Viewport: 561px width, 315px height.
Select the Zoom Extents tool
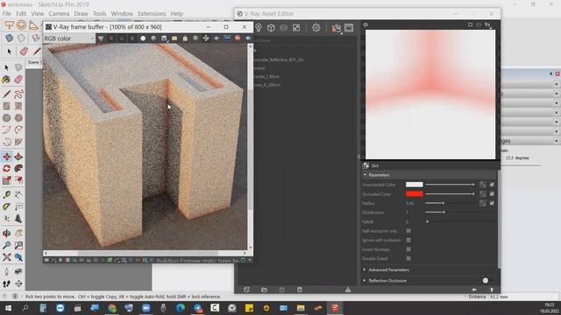click(6, 257)
